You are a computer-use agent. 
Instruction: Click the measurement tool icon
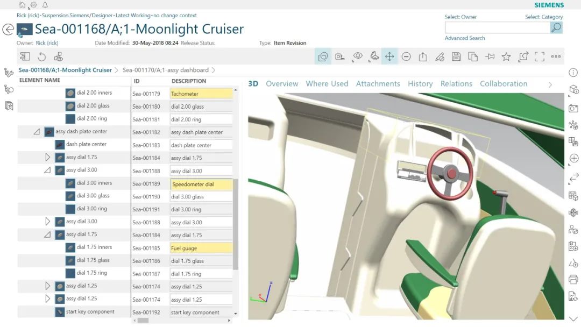click(x=339, y=56)
